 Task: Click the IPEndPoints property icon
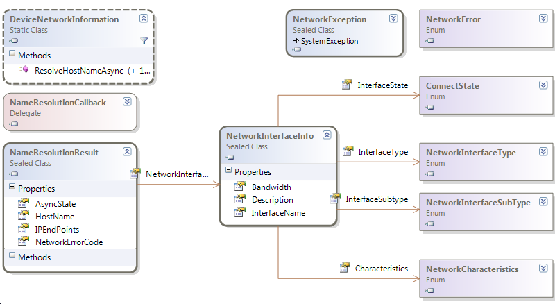24,228
